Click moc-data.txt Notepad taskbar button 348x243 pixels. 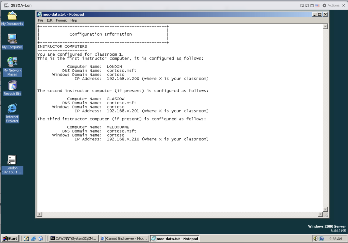175,239
